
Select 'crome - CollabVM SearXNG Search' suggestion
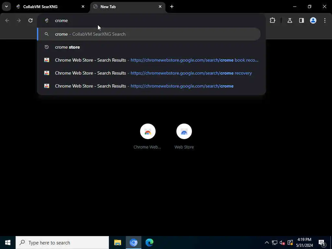[x=149, y=34]
